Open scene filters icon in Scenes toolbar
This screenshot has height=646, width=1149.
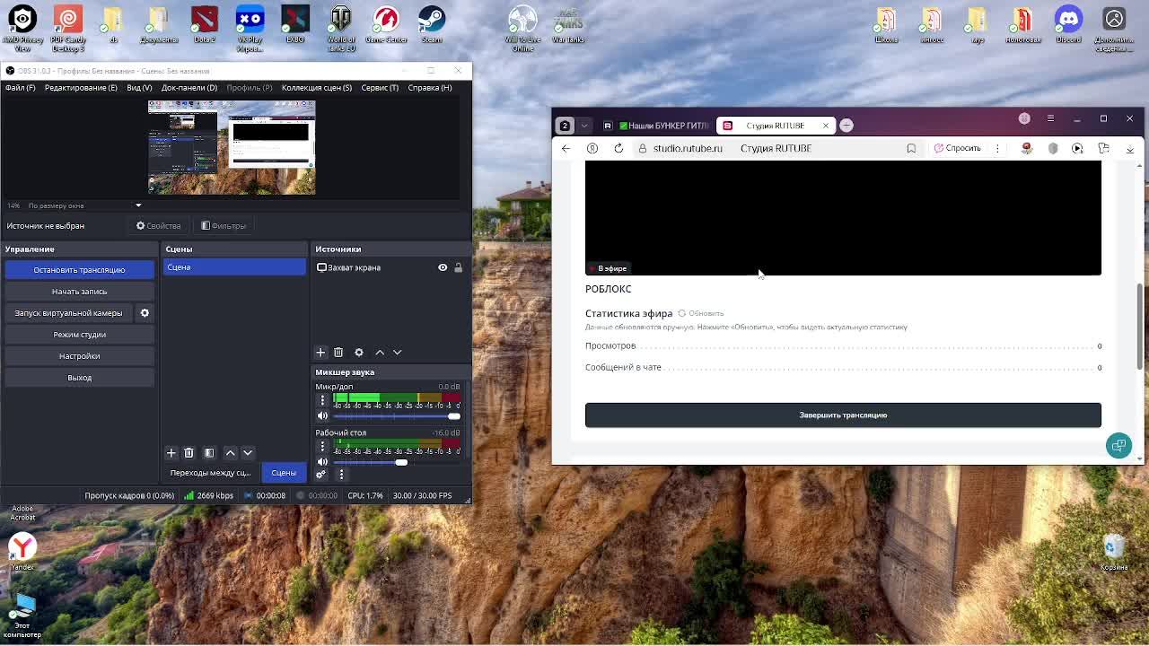point(209,453)
